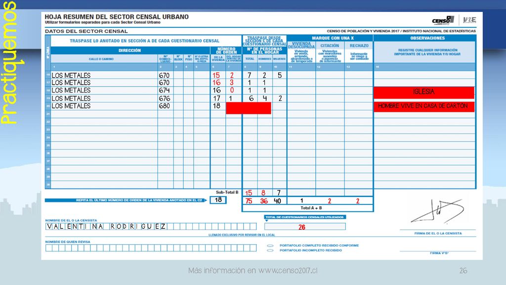This screenshot has height=285, width=506.
Task: Click the total hombres value 36
Action: (264, 201)
